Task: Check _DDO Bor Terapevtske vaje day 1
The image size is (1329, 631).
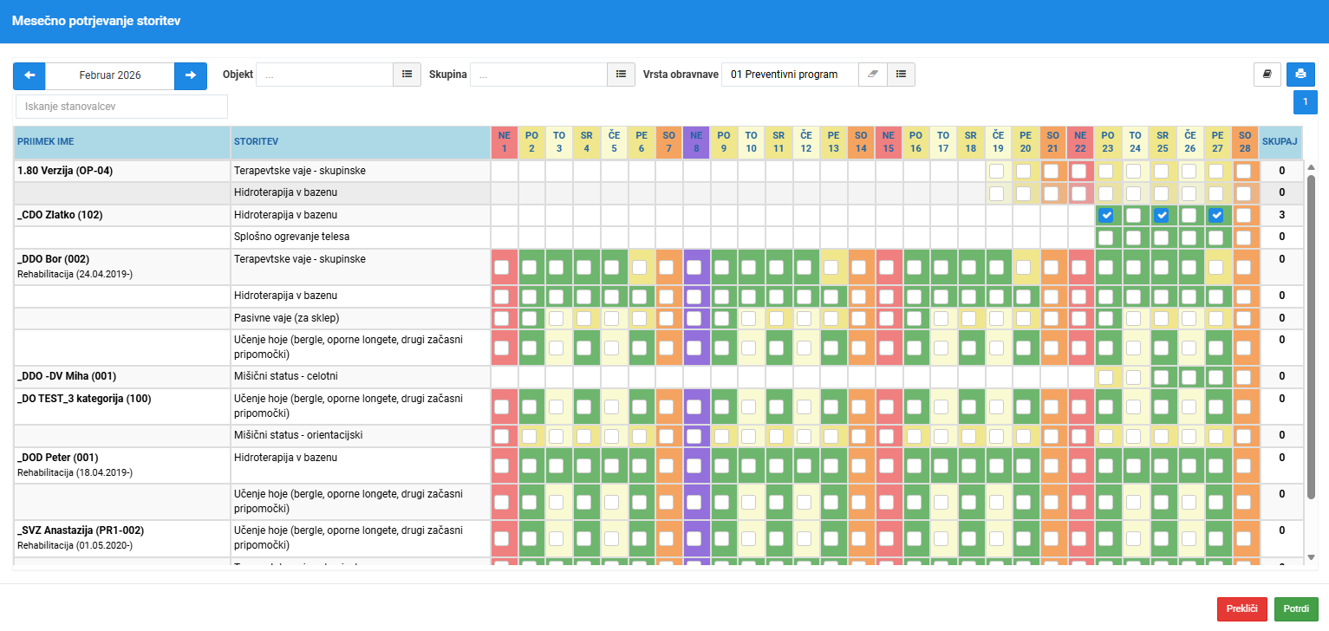Action: [x=501, y=267]
